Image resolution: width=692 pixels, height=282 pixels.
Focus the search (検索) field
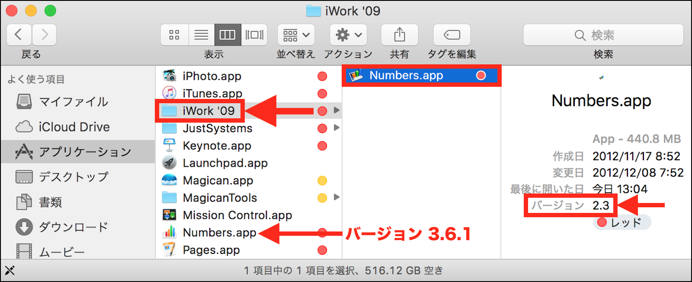coord(603,35)
